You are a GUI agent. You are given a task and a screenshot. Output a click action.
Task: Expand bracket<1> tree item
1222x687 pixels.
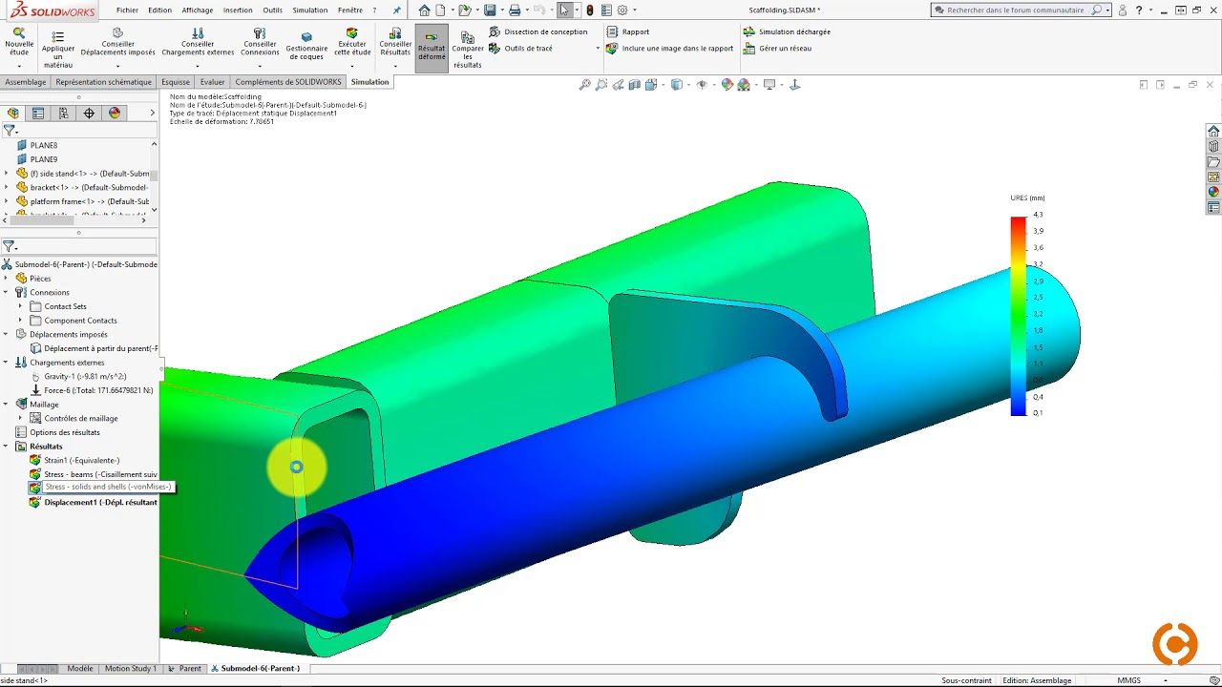coord(6,187)
